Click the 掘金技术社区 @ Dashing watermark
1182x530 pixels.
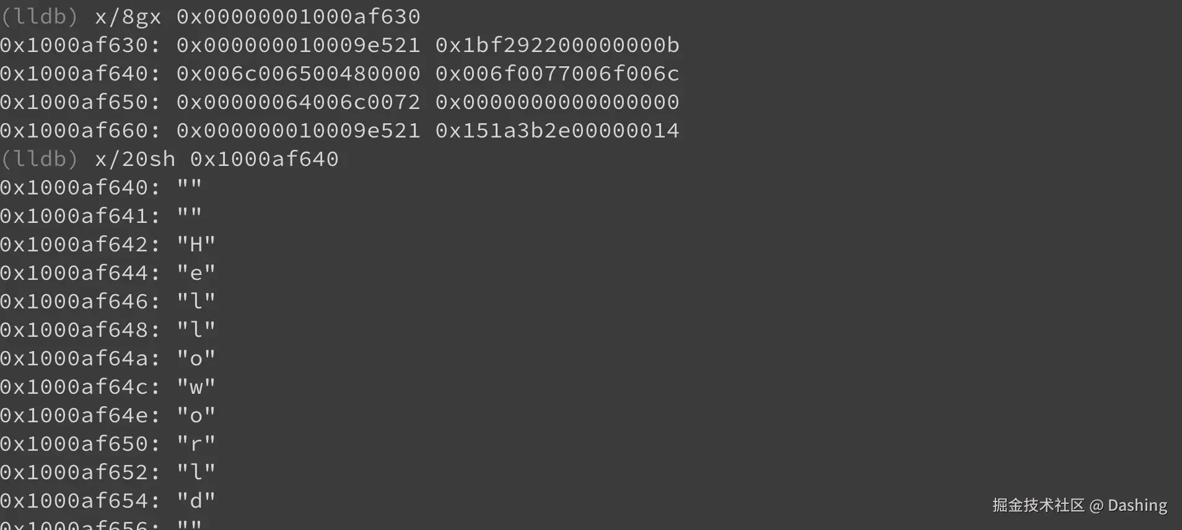pos(1079,506)
